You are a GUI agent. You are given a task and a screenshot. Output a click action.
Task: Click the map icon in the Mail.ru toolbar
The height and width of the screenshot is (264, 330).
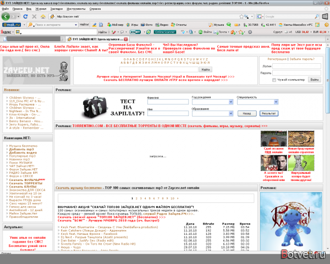(317, 25)
